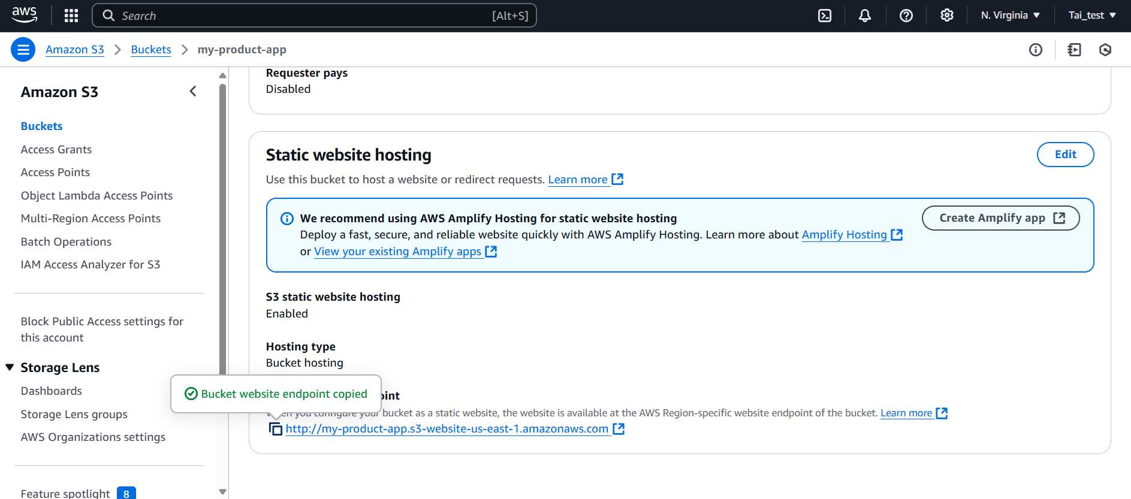Go to Buckets breadcrumb

(151, 50)
